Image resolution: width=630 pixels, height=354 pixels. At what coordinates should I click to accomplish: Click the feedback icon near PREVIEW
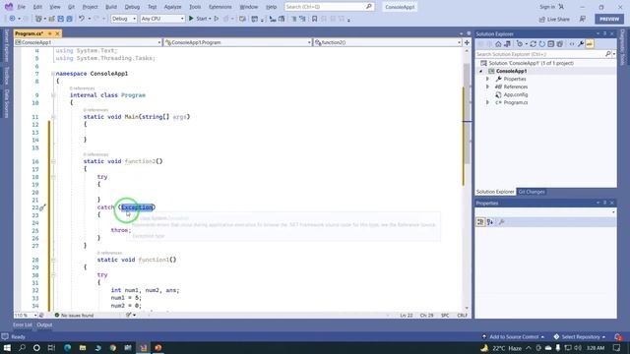tap(583, 19)
